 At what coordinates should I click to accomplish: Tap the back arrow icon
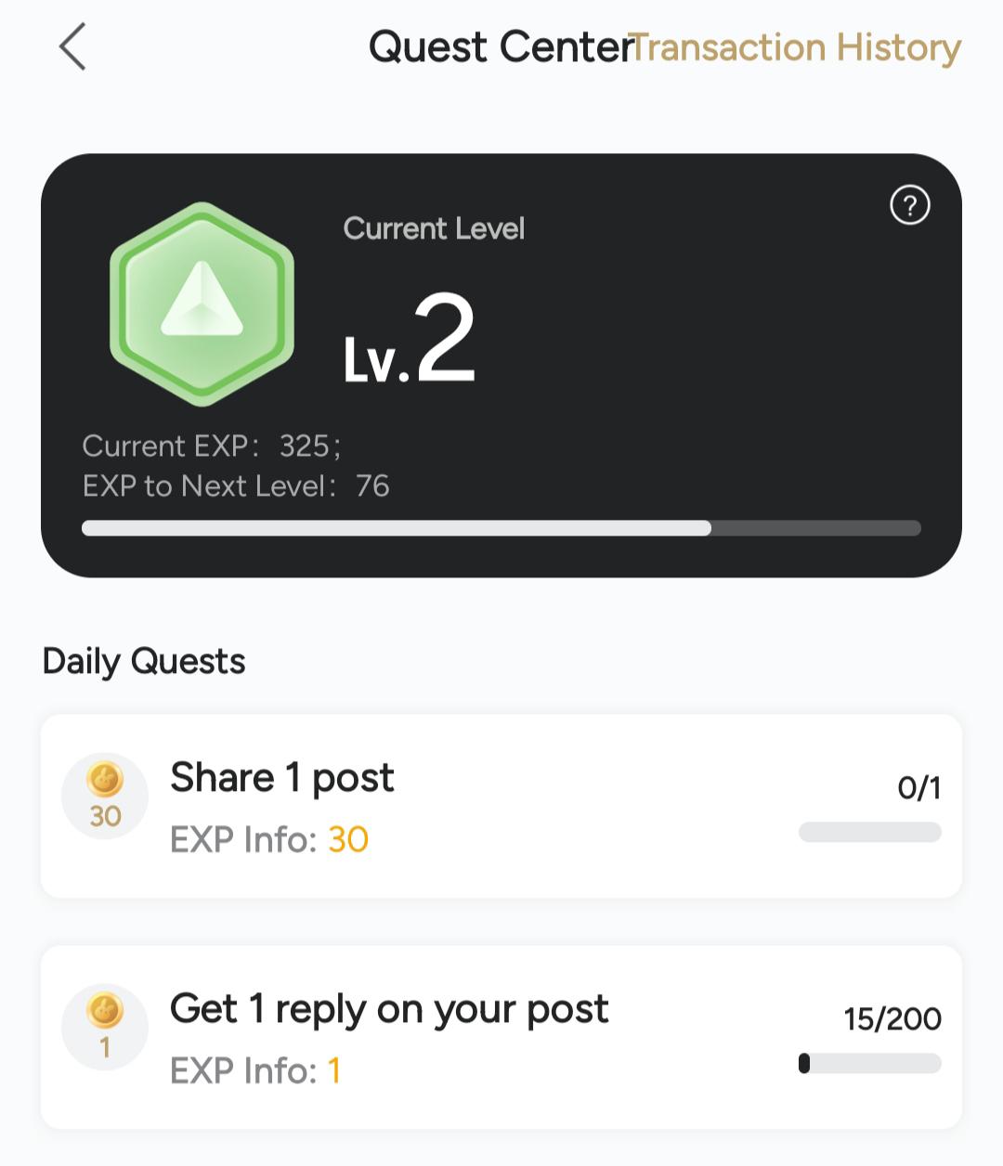pos(72,47)
